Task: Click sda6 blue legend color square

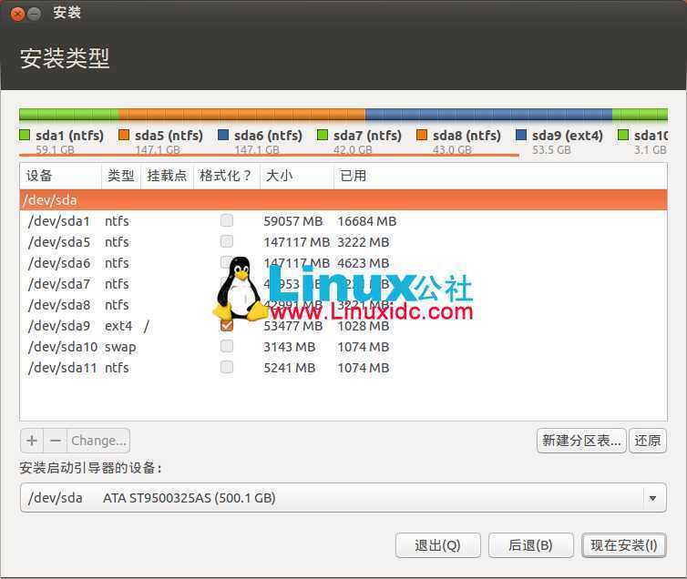Action: pos(223,135)
